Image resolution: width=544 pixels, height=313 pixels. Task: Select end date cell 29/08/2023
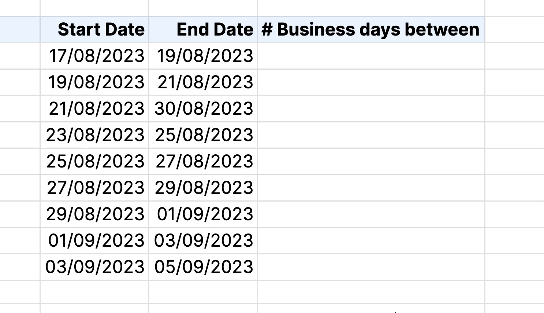pyautogui.click(x=203, y=188)
